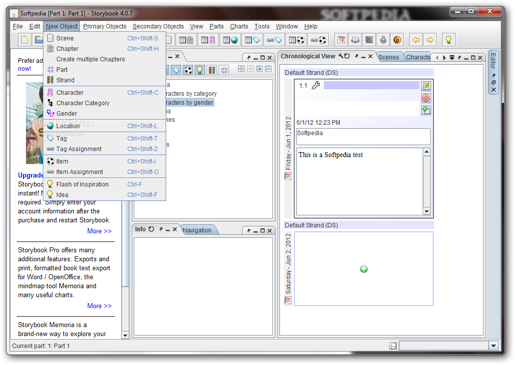Screen dimensions: 515x365
Task: Click scene text scrollbar up arrow
Action: click(x=427, y=152)
